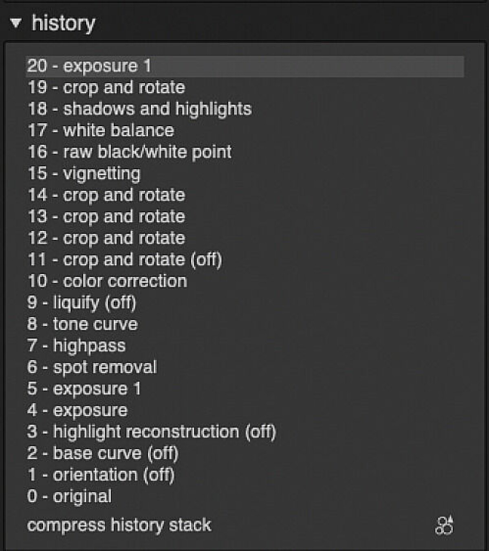Select 14 - crop and rotate step
The image size is (489, 551).
click(x=245, y=195)
